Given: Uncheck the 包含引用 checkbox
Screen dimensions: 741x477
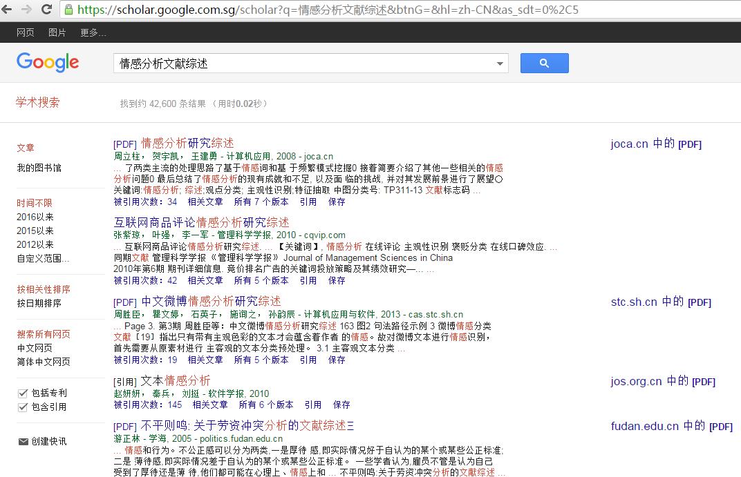Looking at the screenshot, I should (22, 407).
